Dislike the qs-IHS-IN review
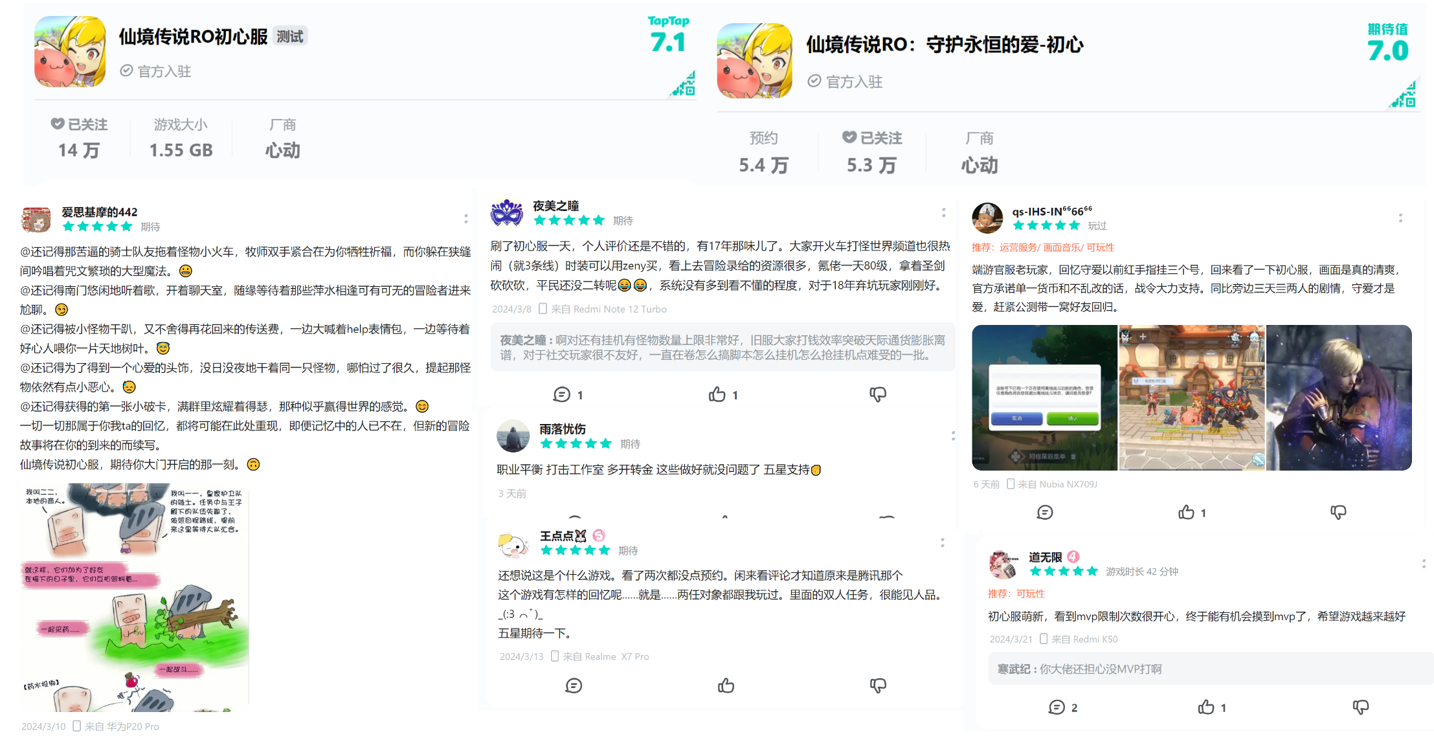 (x=1338, y=513)
